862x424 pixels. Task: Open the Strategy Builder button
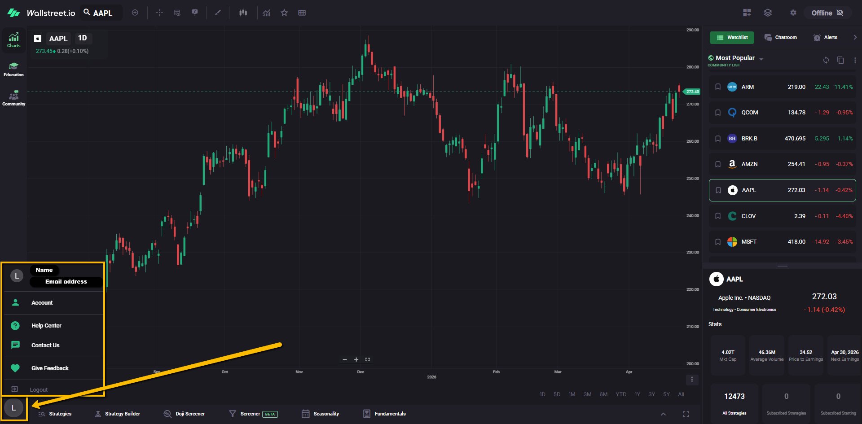(118, 414)
